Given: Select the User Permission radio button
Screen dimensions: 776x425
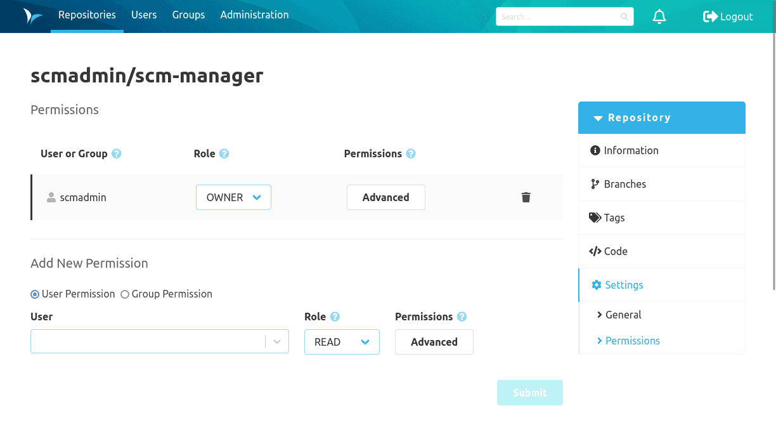Looking at the screenshot, I should 34,294.
